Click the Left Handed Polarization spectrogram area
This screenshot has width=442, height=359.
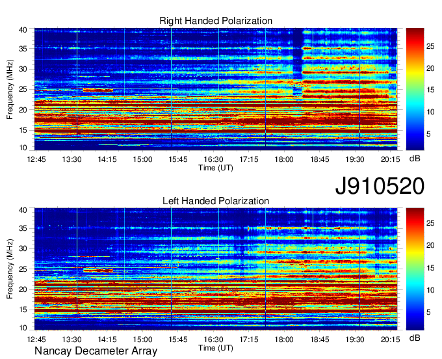pyautogui.click(x=216, y=269)
